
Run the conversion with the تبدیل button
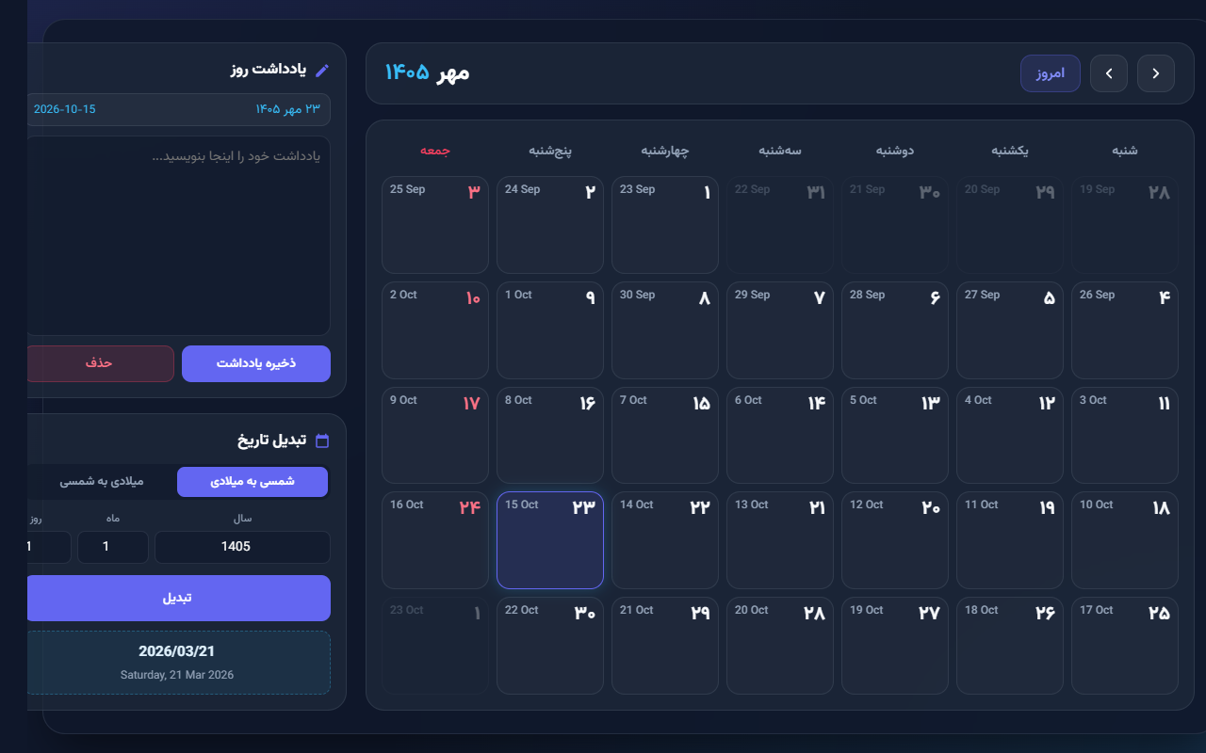pyautogui.click(x=178, y=598)
